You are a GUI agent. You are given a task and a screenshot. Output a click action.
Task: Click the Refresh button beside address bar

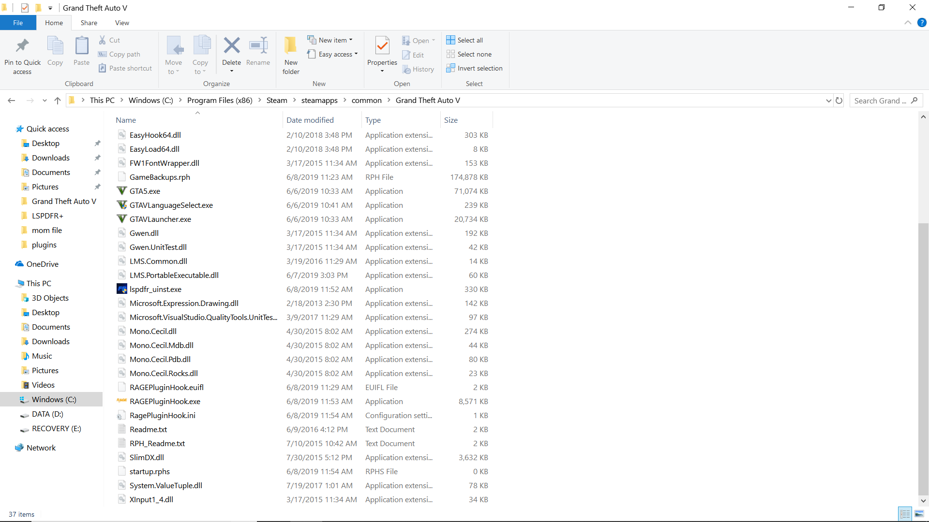coord(839,101)
